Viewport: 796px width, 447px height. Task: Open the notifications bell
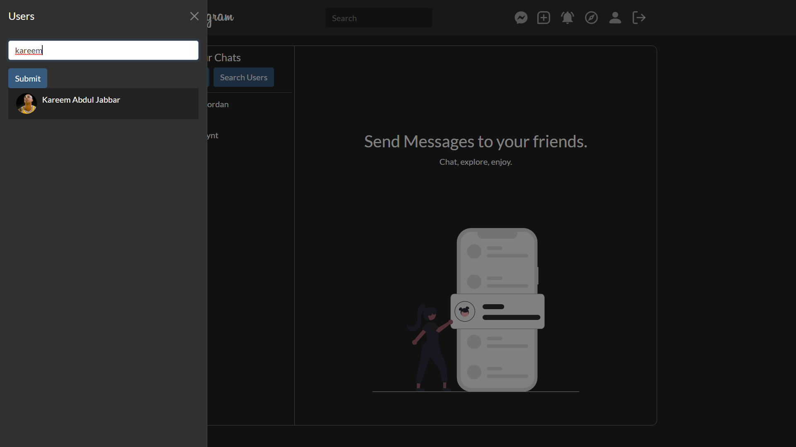[567, 18]
